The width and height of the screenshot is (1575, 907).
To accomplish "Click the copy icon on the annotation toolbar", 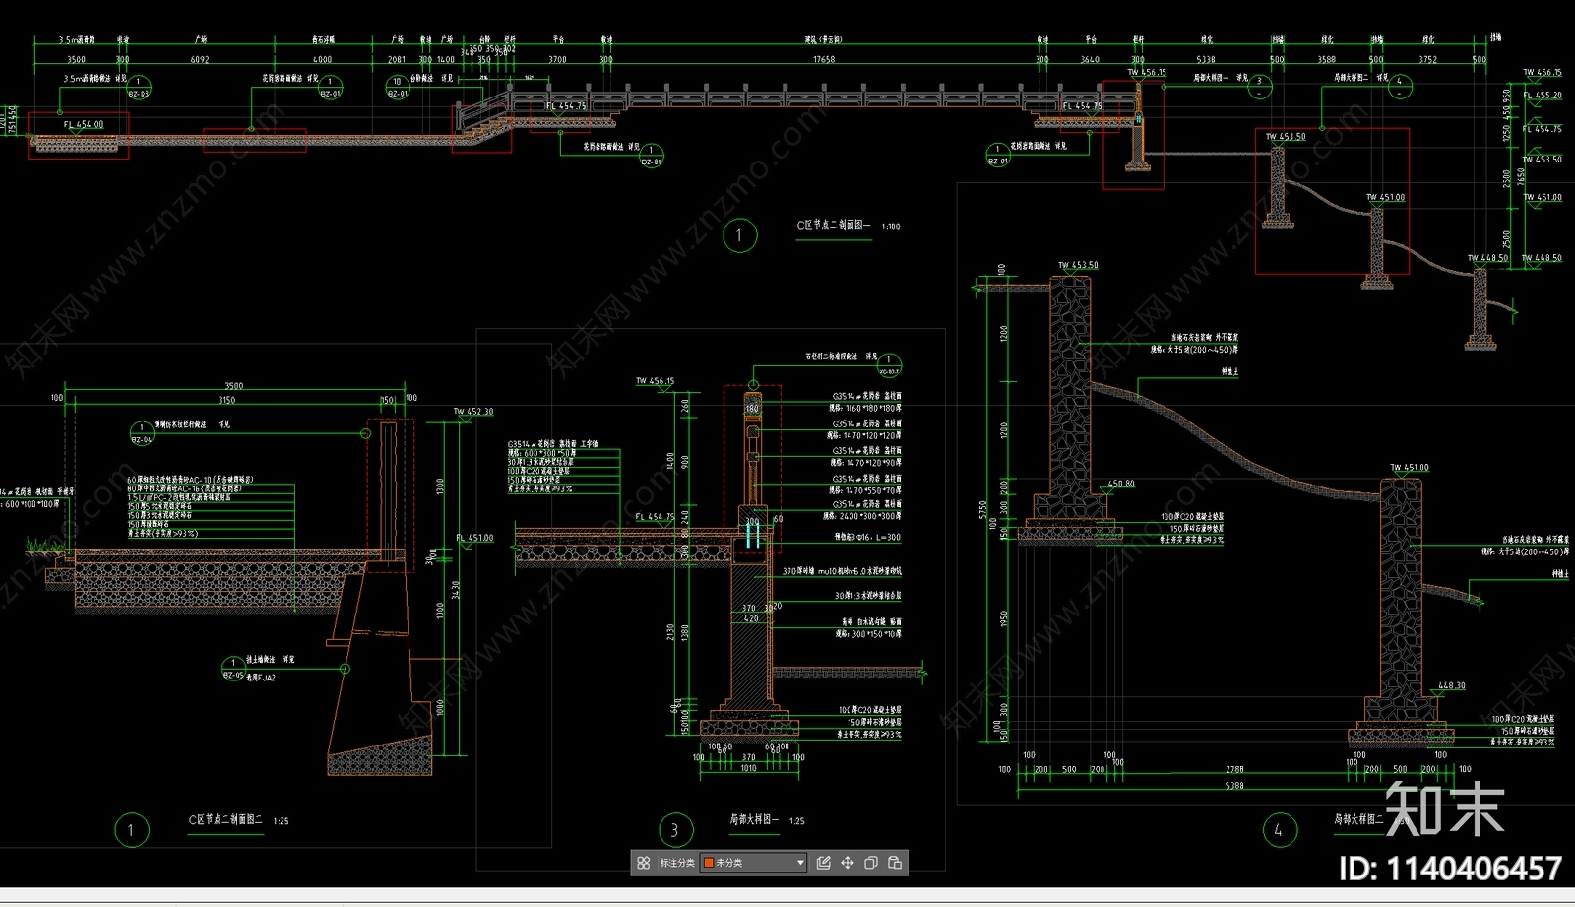I will [871, 863].
